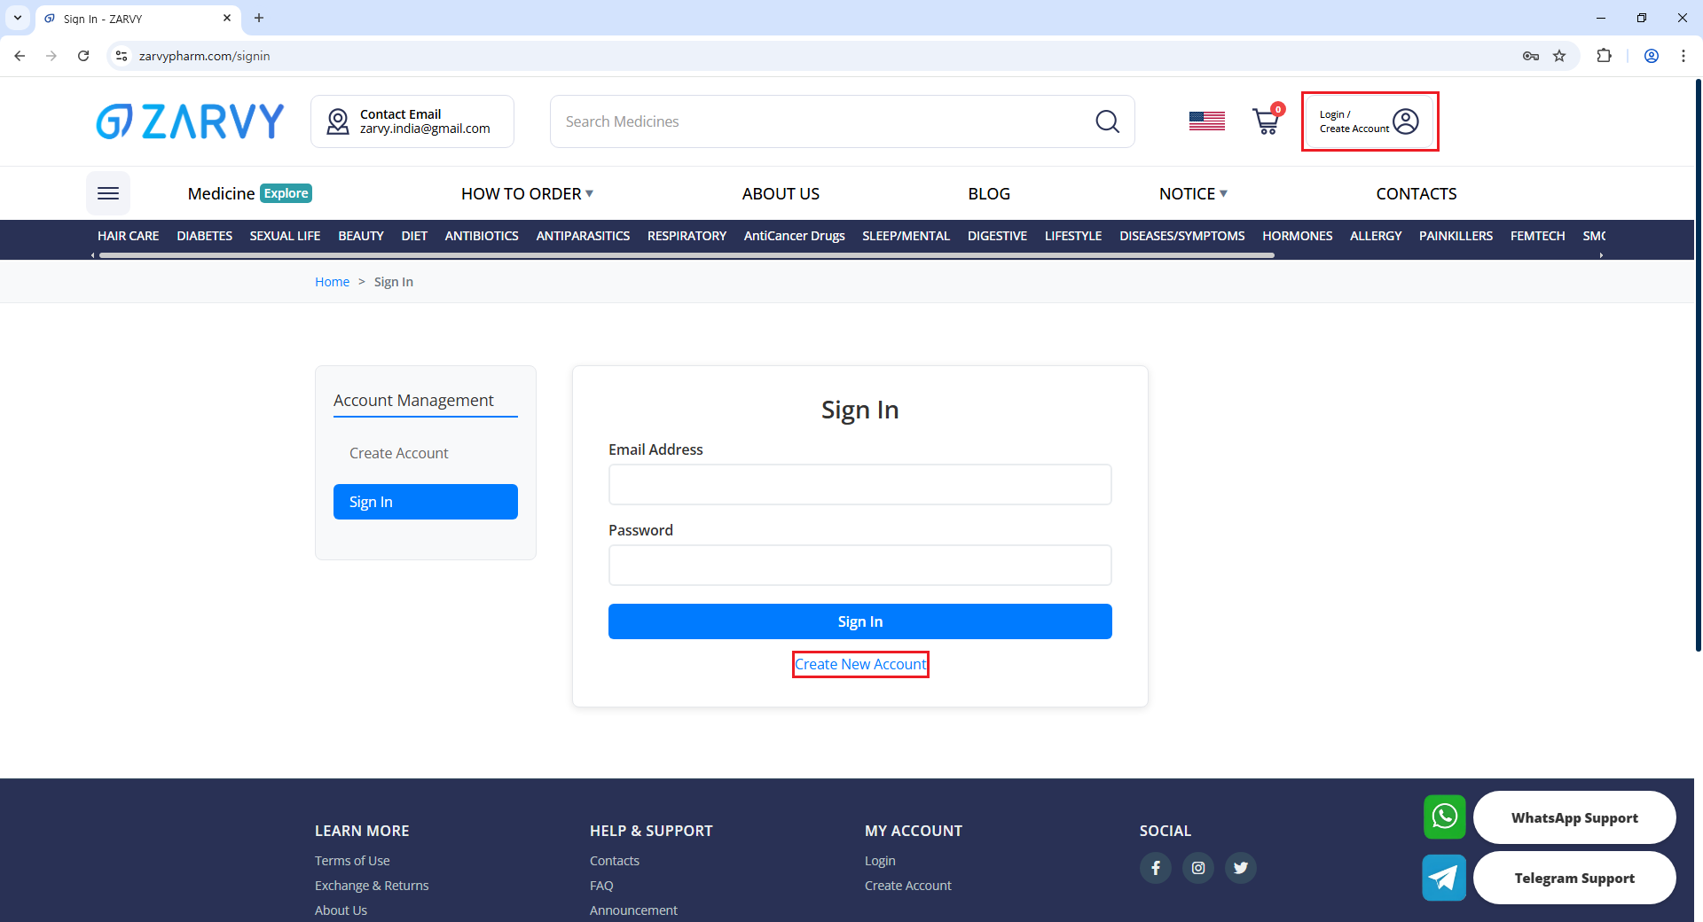
Task: Bookmark this page with the star
Action: (x=1559, y=56)
